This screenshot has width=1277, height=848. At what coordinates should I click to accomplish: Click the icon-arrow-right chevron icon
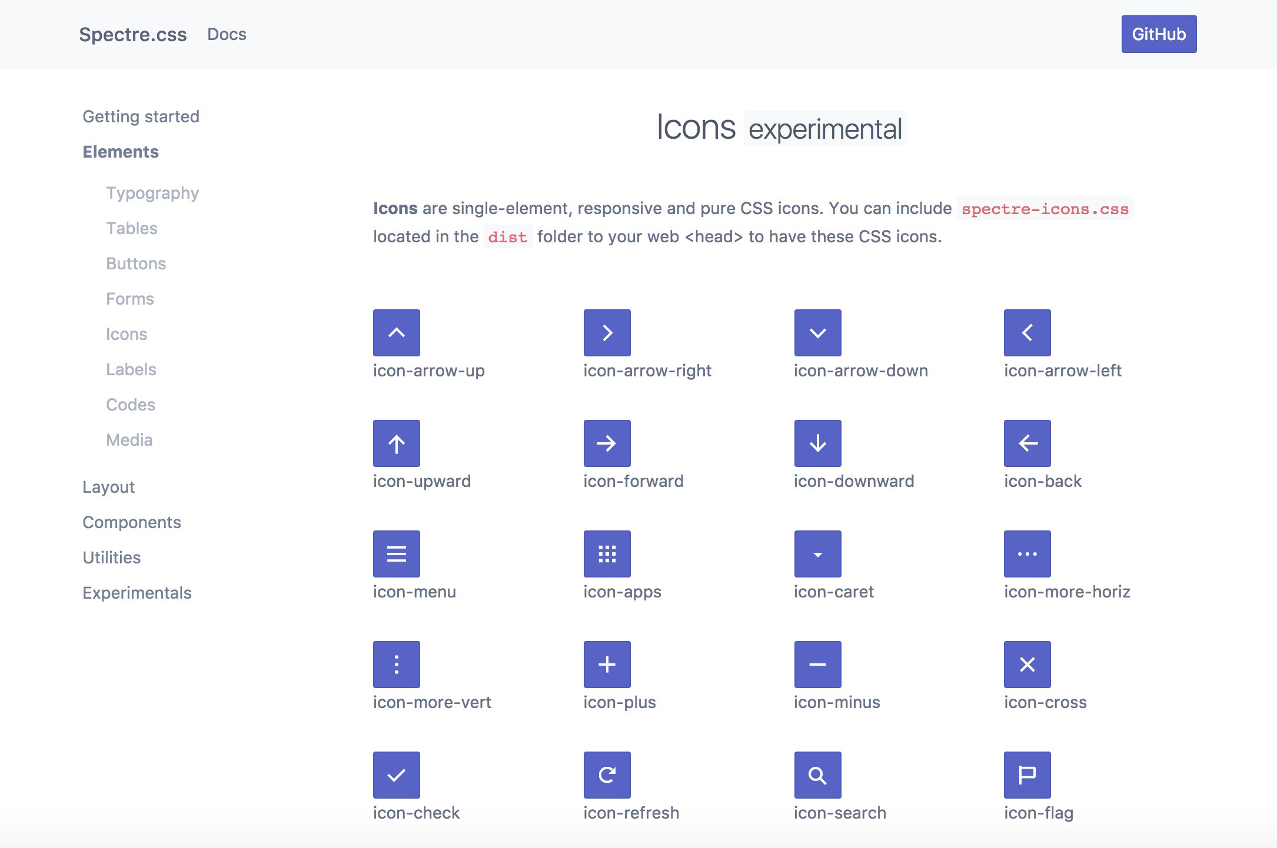pyautogui.click(x=607, y=333)
